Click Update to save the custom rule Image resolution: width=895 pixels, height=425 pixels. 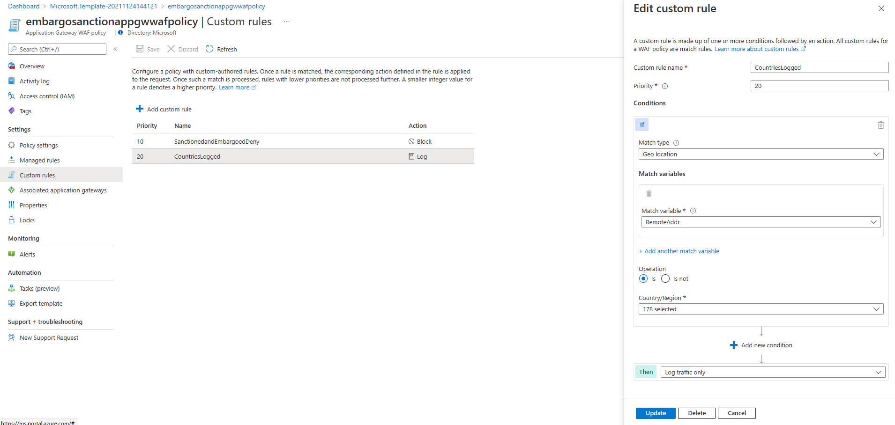pyautogui.click(x=655, y=413)
